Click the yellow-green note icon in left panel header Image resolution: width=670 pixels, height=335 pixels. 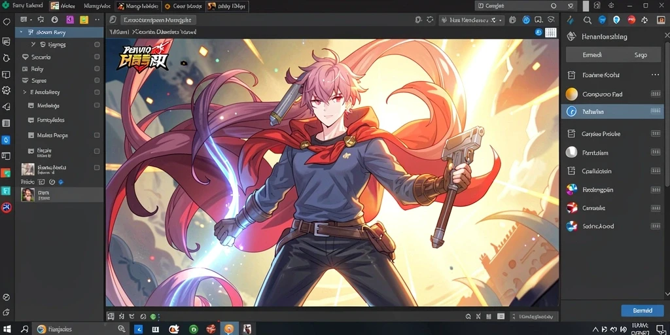click(84, 20)
